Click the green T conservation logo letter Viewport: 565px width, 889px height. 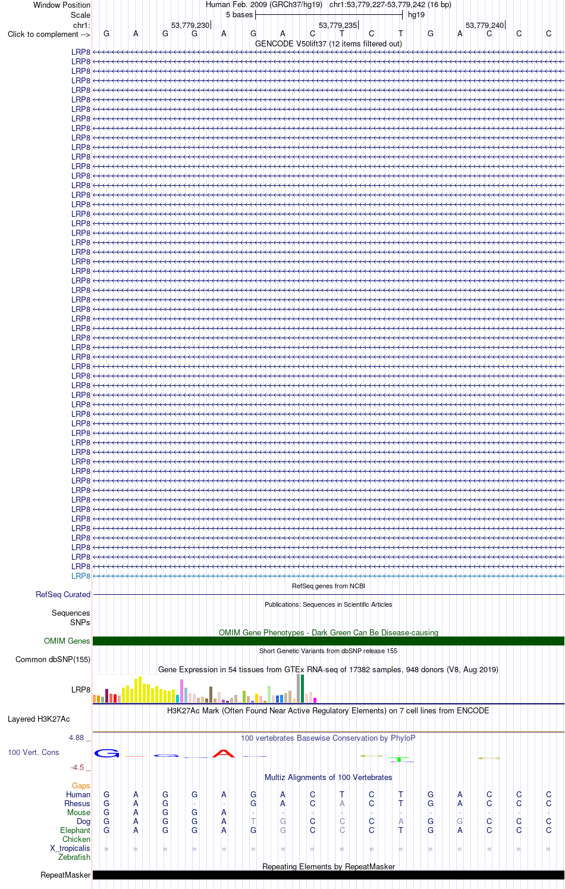pos(400,759)
